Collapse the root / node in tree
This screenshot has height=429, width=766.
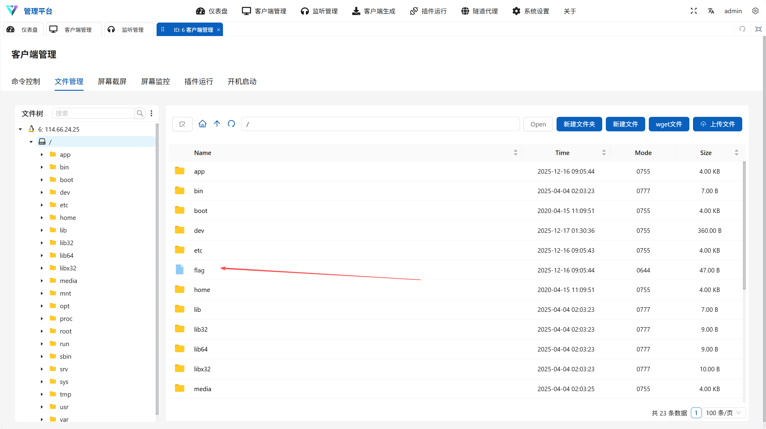(x=31, y=141)
